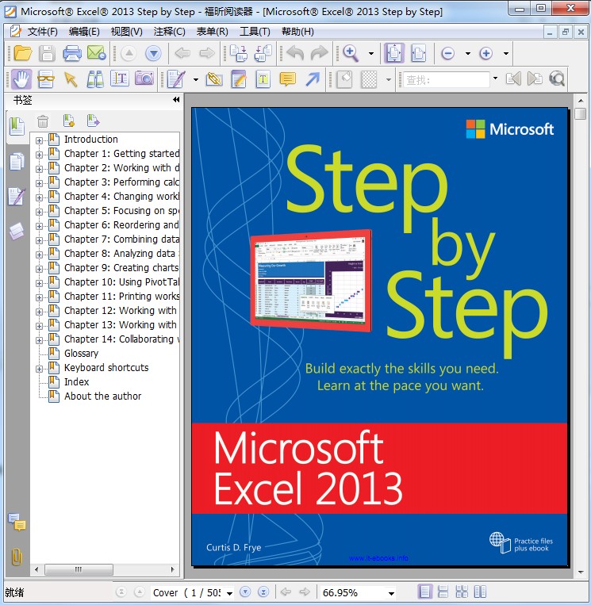Screen dimensions: 591x605
Task: Click the Open file folder icon
Action: click(x=22, y=53)
